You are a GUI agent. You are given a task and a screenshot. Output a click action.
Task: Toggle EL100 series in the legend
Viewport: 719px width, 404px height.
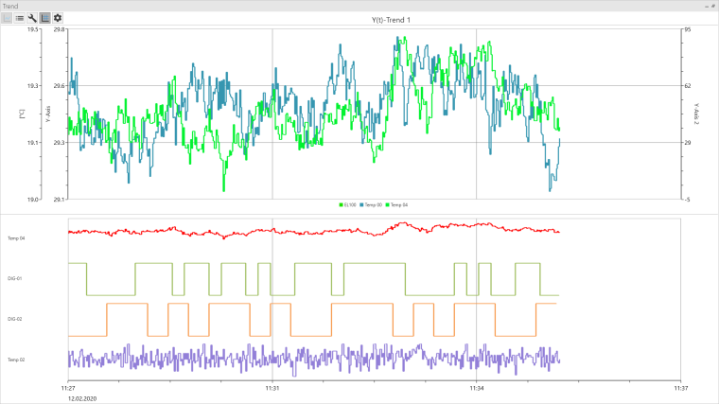[x=348, y=204]
